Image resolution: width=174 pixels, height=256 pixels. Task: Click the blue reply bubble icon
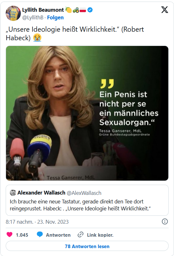(40, 234)
